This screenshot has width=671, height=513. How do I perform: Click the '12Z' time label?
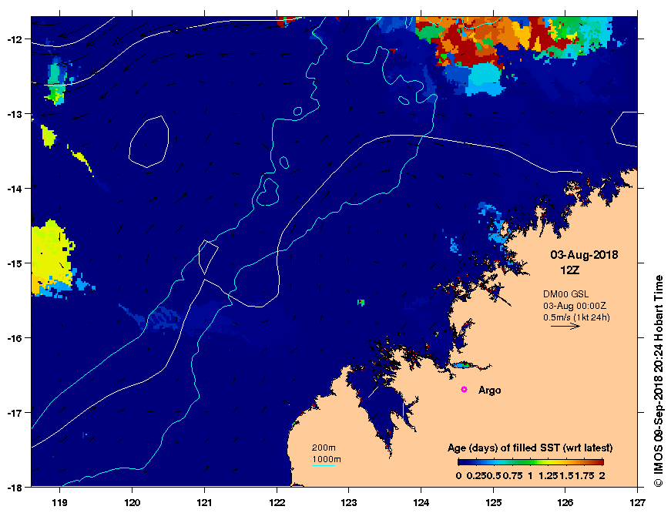click(x=569, y=270)
